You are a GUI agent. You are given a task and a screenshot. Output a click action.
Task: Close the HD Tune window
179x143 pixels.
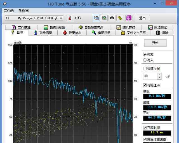(171, 3)
